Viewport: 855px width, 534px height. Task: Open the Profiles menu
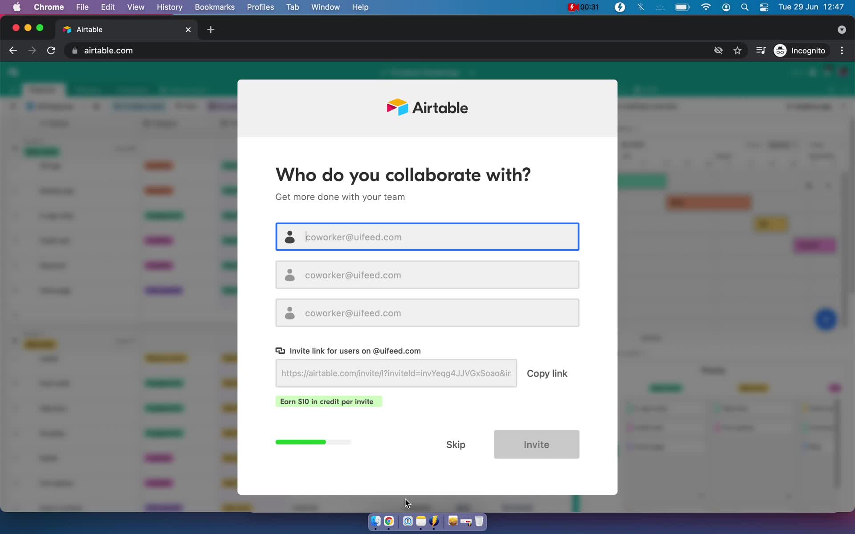point(261,7)
